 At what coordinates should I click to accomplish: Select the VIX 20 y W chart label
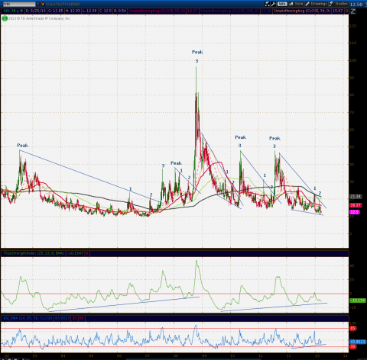pos(13,11)
